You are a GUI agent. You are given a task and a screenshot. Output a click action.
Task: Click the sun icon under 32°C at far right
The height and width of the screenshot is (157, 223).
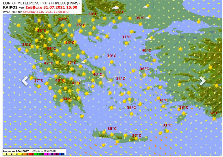pyautogui.click(x=214, y=119)
